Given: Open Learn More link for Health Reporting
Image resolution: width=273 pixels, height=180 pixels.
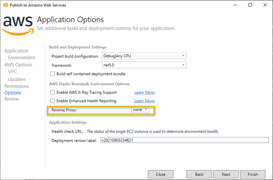Looking at the screenshot, I should coord(144,101).
